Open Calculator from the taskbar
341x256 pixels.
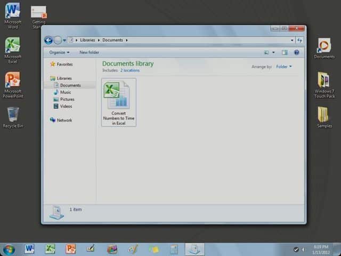[x=174, y=249]
